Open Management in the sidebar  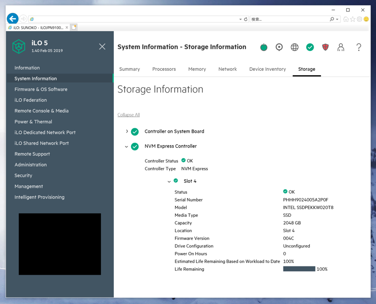(x=29, y=187)
